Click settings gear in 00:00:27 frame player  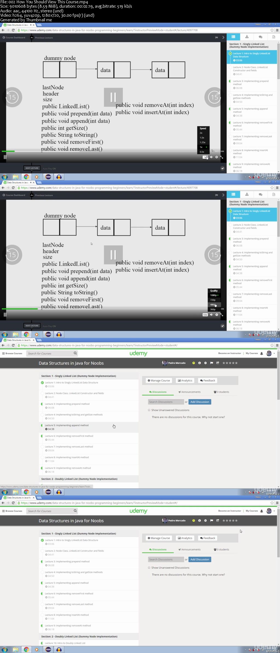[x=217, y=157]
